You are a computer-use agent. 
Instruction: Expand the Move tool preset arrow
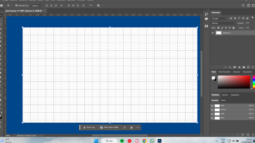(12, 6)
